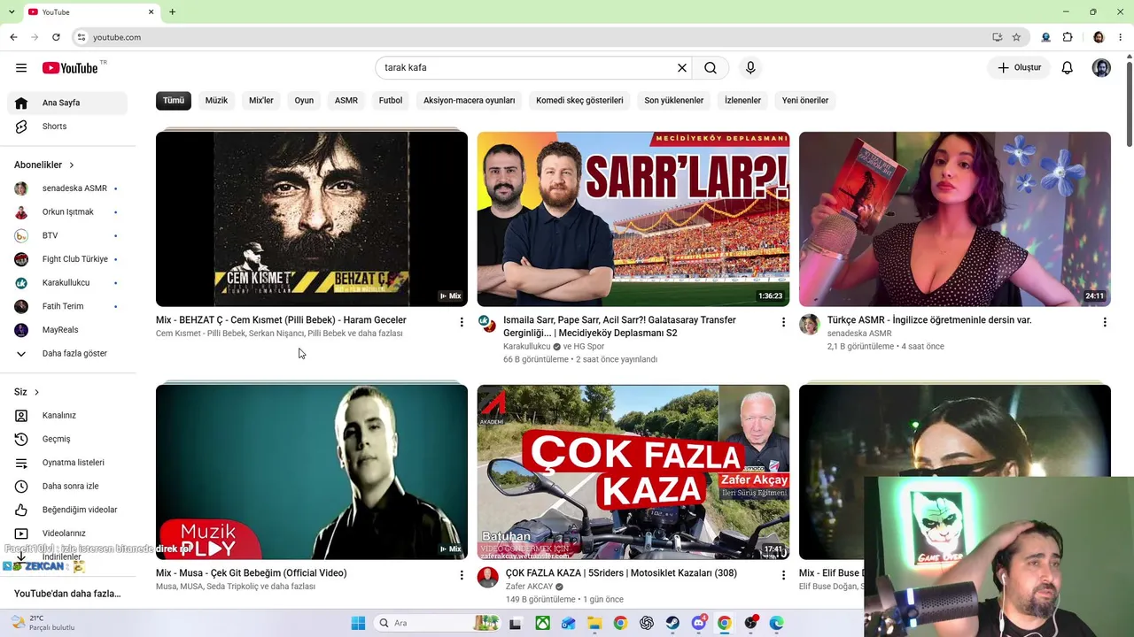Screen dimensions: 1134x637
Task: Open the YouTube hamburger guide menu
Action: click(x=21, y=68)
